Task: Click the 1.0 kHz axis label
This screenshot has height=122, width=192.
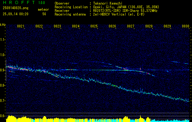Action: [2, 55]
